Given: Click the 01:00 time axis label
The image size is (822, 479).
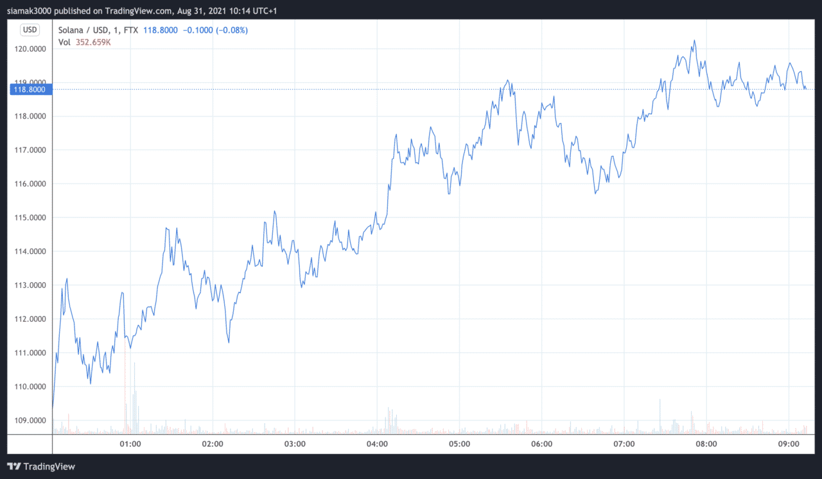Looking at the screenshot, I should (130, 444).
